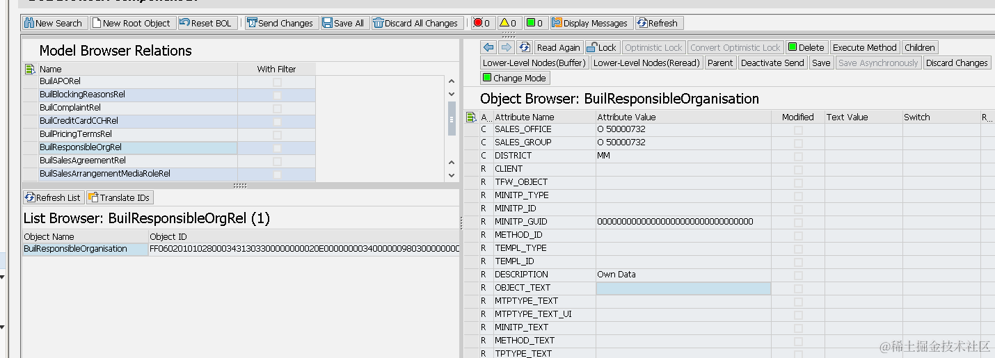The image size is (995, 358).
Task: Toggle With Filter for BuilBlockingReasonsRel
Action: [277, 95]
